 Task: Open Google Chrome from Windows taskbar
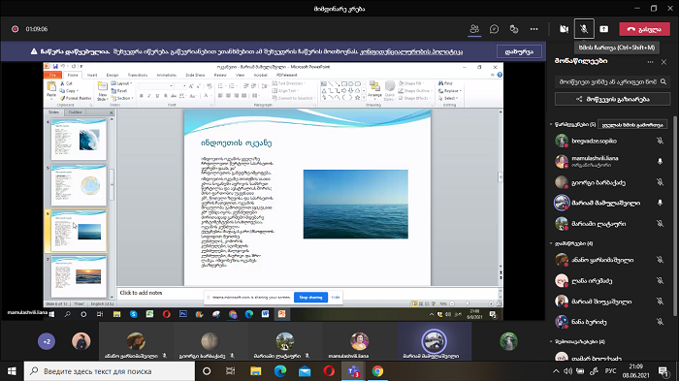pos(377,371)
